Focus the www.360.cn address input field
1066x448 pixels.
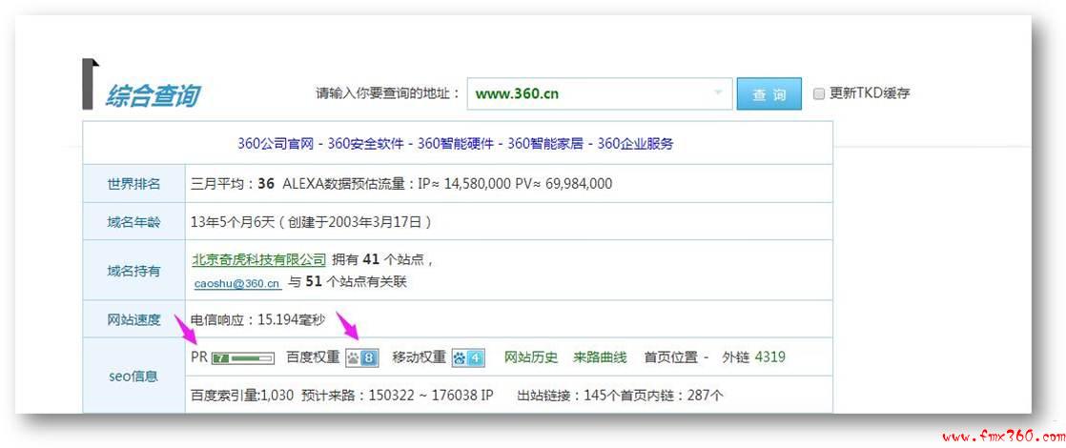tap(600, 93)
